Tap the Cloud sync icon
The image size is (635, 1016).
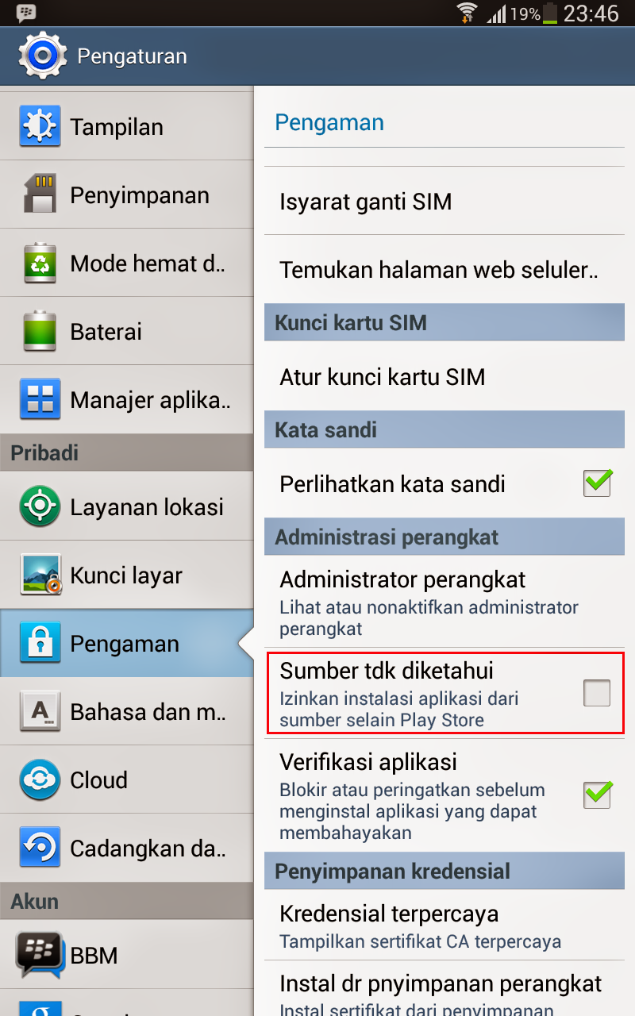pyautogui.click(x=40, y=780)
